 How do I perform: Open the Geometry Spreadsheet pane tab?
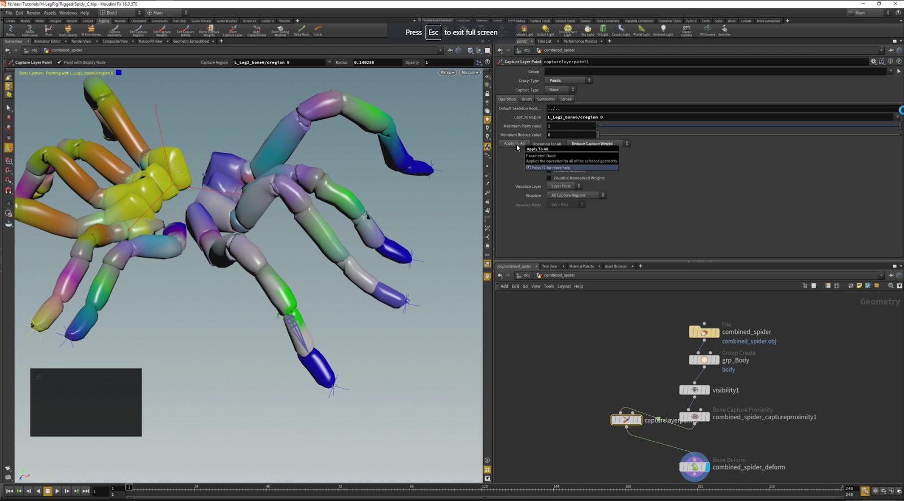coord(191,41)
